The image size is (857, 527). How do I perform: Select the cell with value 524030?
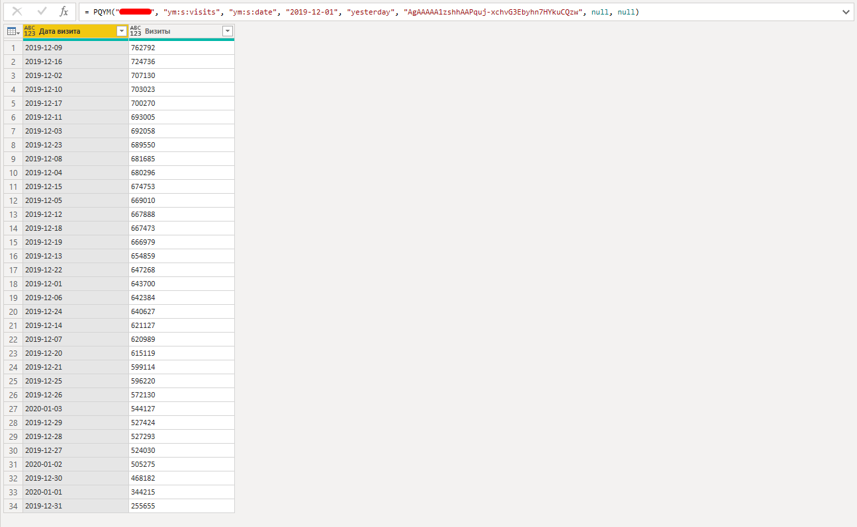click(x=181, y=450)
